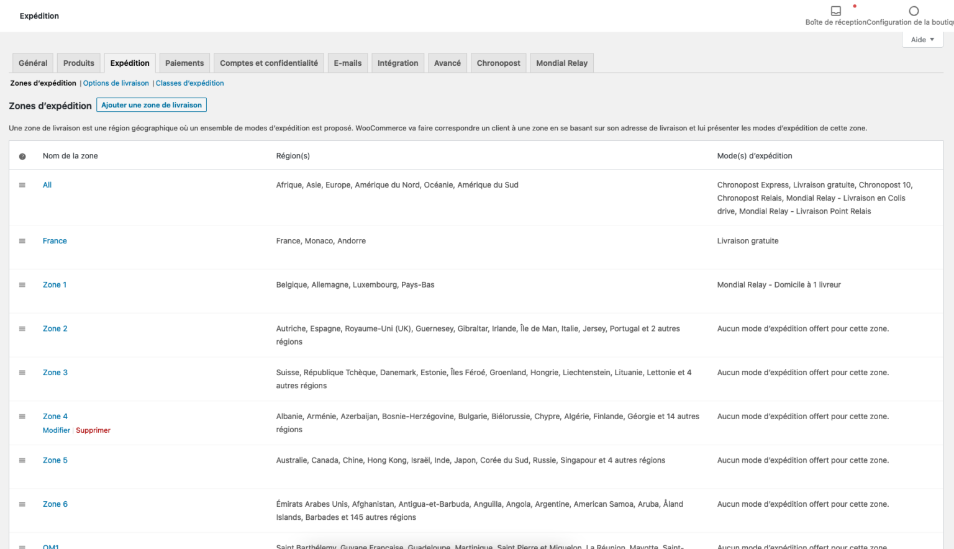
Task: Open the Configuration de la boutique circle icon
Action: (x=914, y=11)
